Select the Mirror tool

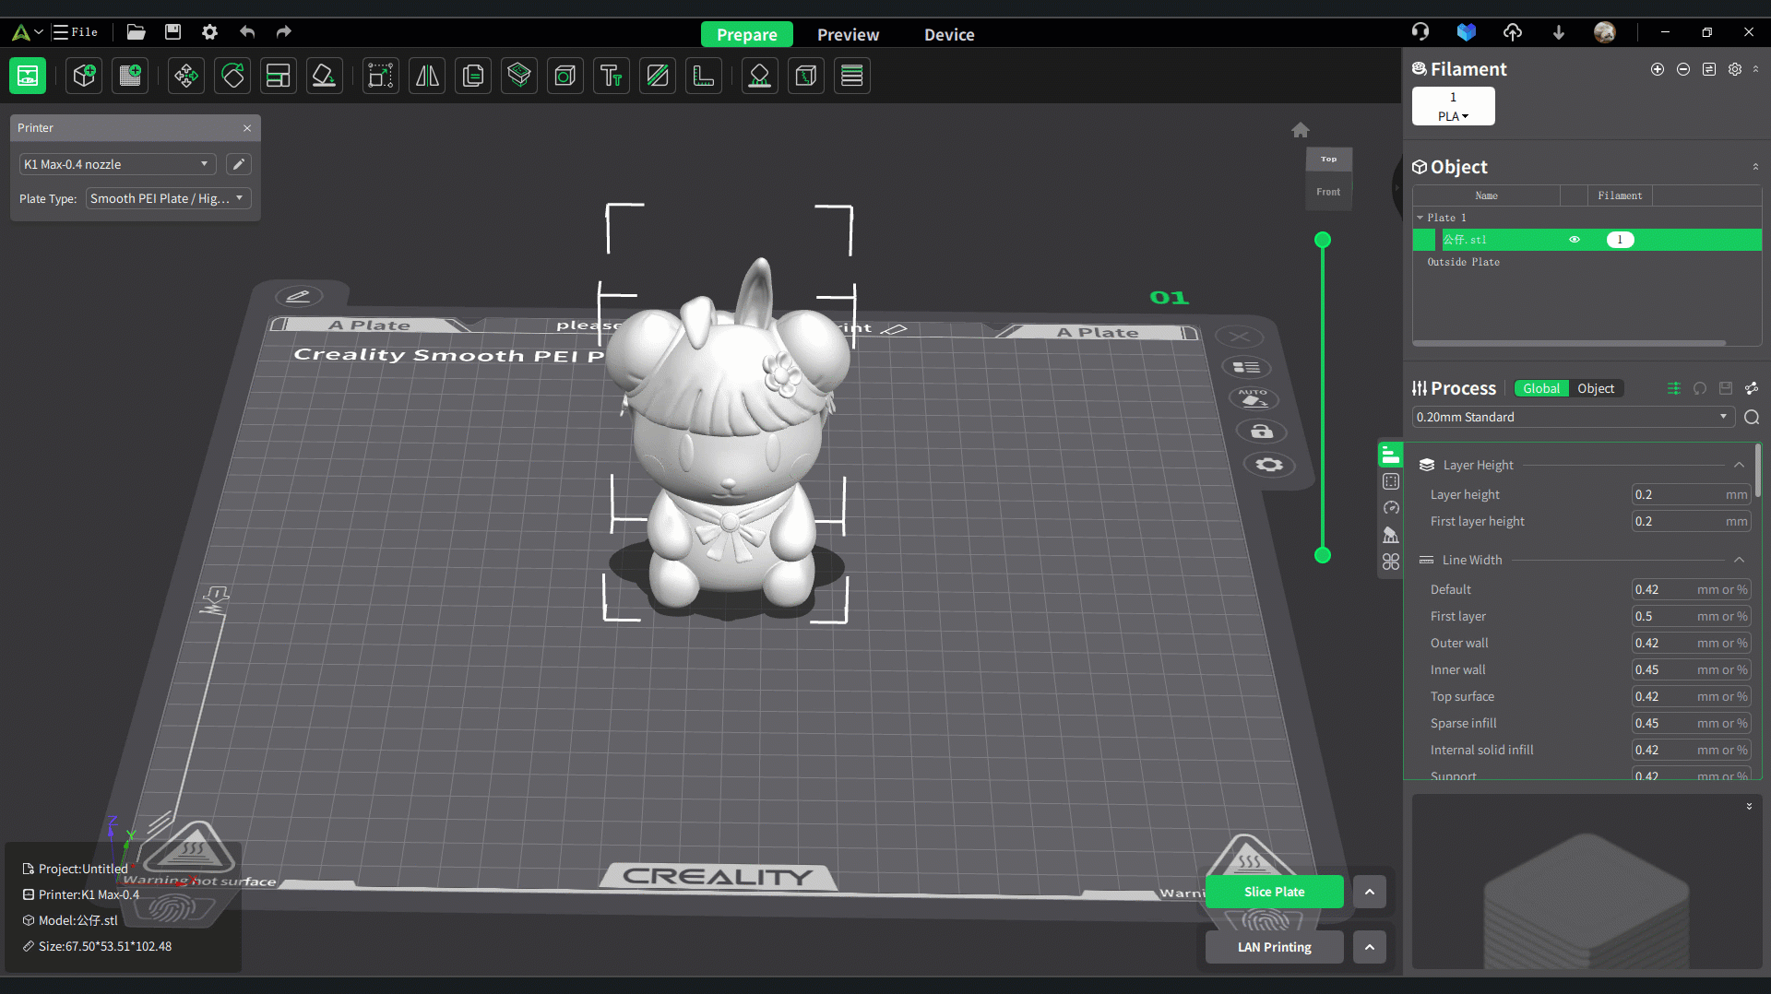427,76
